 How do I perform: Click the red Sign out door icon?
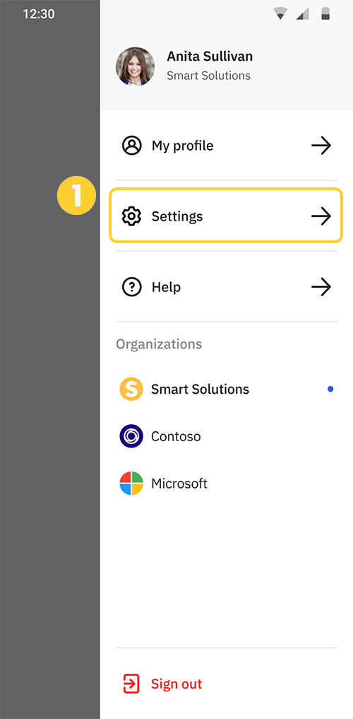point(131,684)
